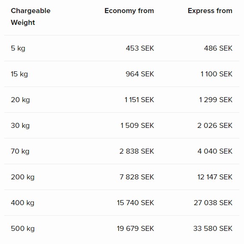This screenshot has width=244, height=244.
Task: Select the 20 kg weight cell
Action: [x=20, y=100]
